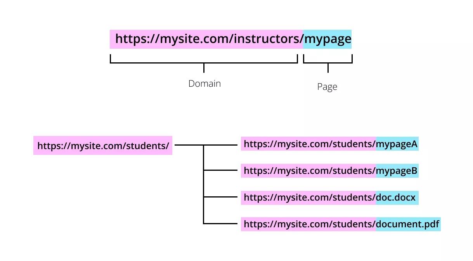Image resolution: width=473 pixels, height=261 pixels.
Task: Click the https://mysite.com/students/ parent node
Action: click(x=103, y=145)
